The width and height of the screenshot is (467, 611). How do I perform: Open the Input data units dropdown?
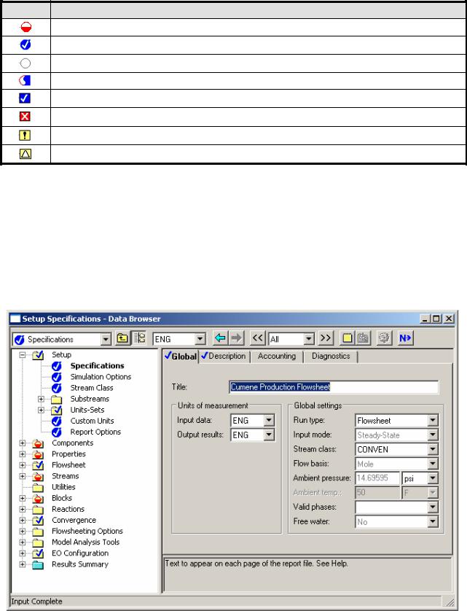tap(269, 420)
